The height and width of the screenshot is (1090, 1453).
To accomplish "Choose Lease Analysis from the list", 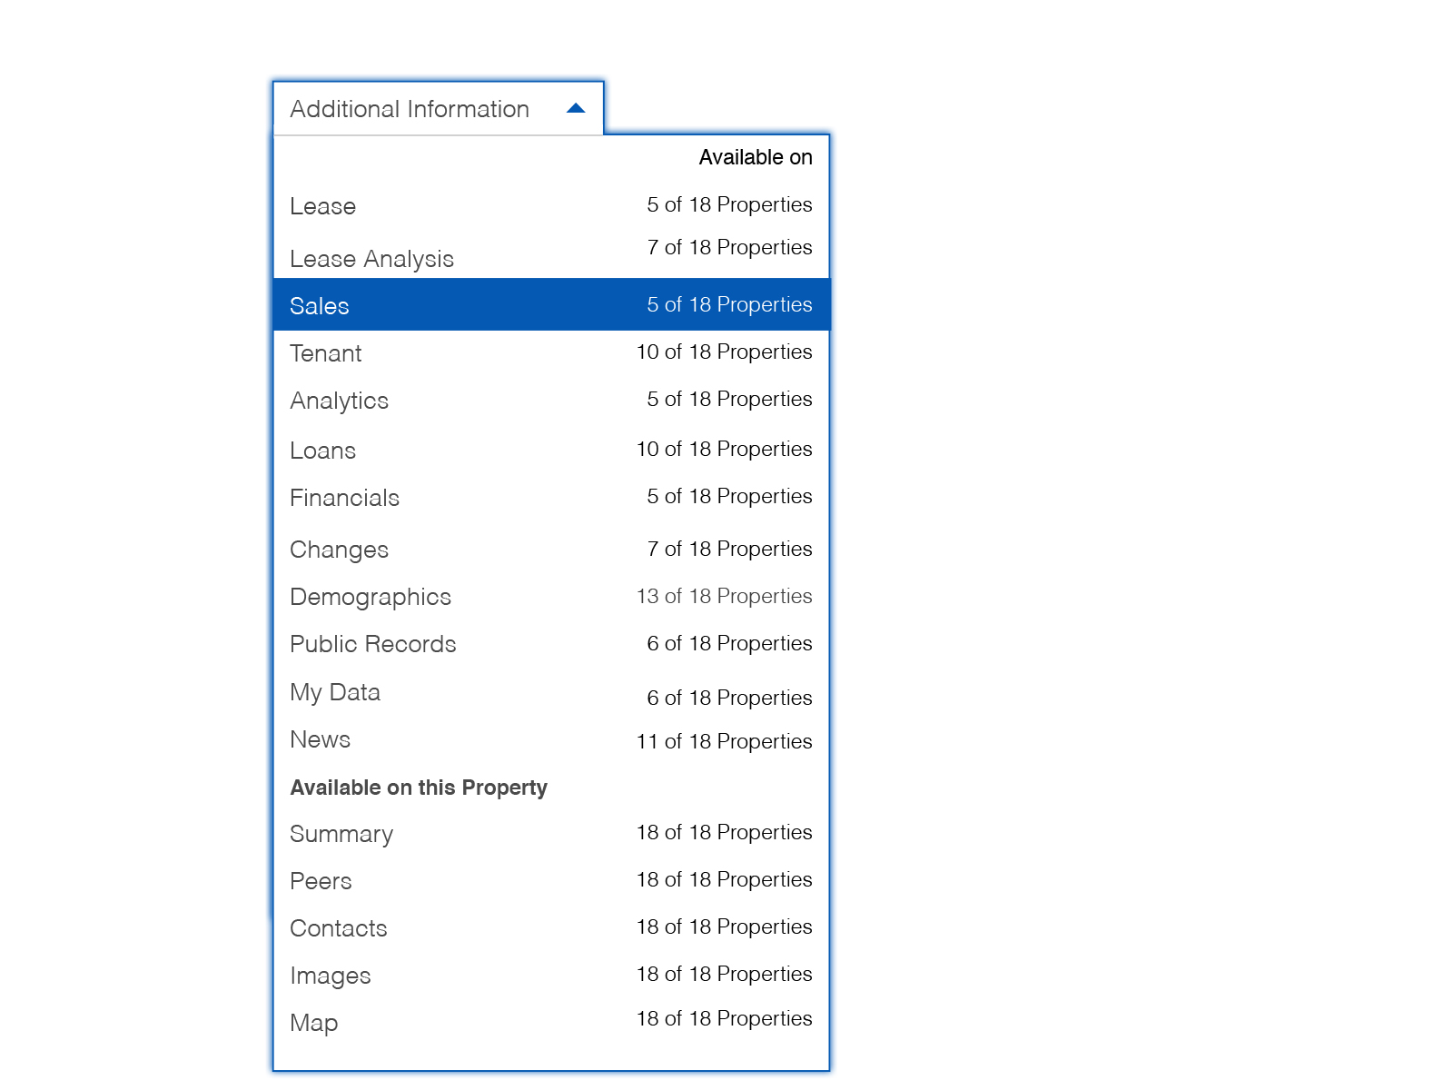I will click(x=371, y=259).
